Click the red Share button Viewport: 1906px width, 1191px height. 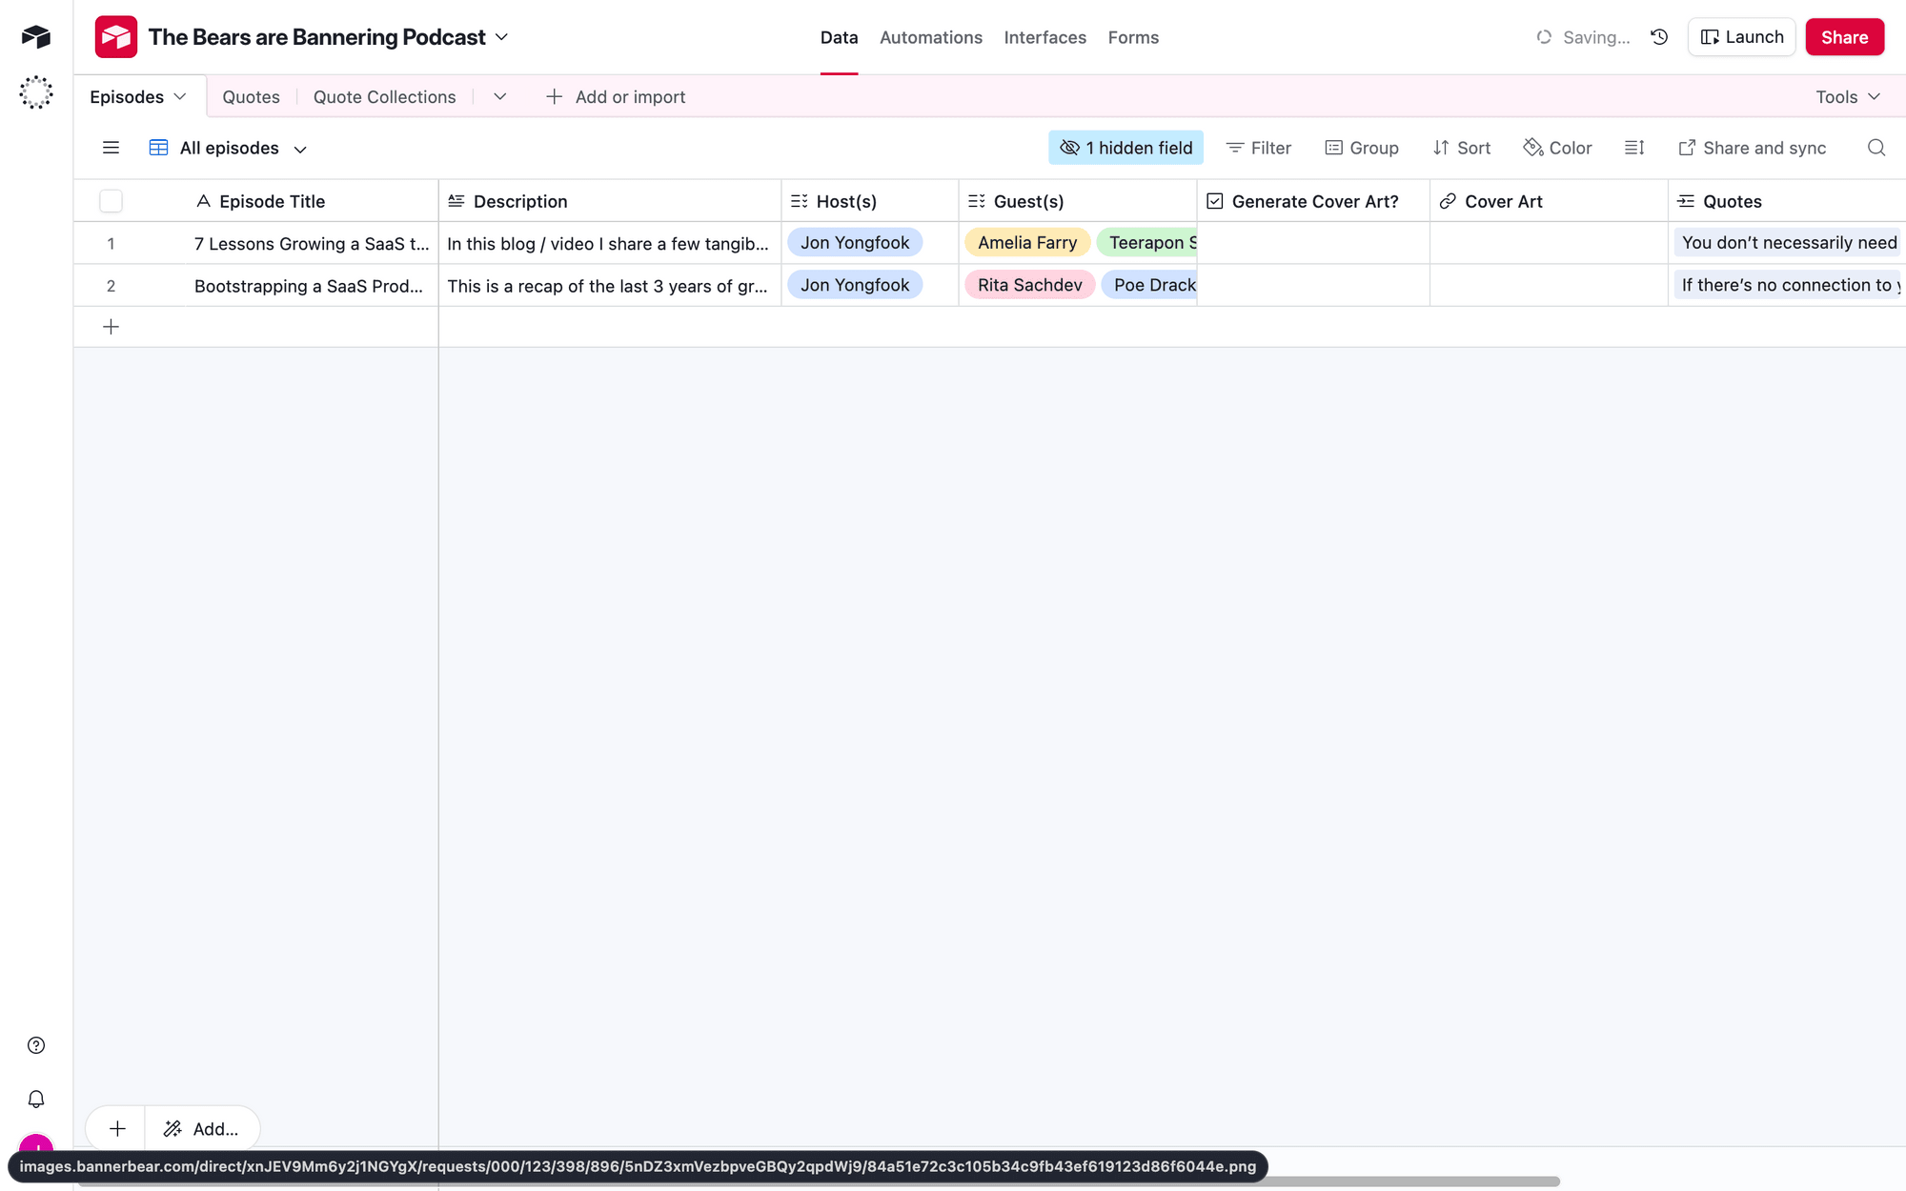click(1844, 37)
